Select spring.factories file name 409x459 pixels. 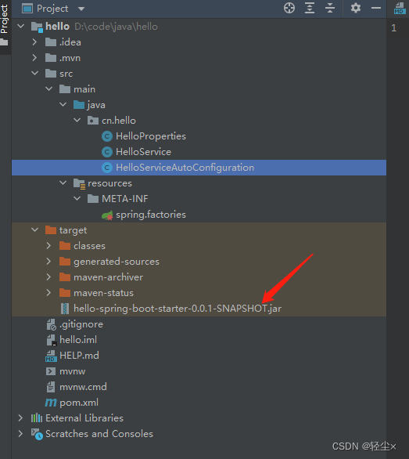pos(151,215)
